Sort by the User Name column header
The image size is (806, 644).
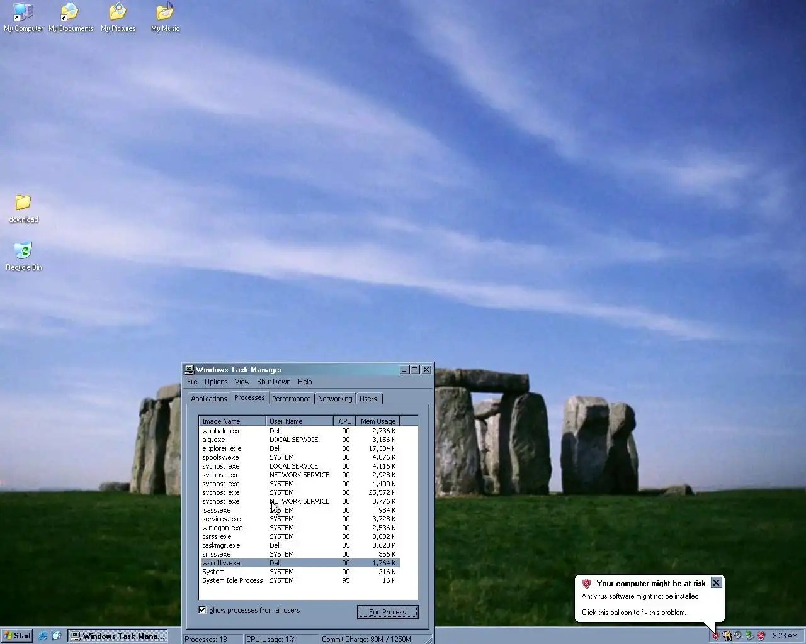point(300,421)
